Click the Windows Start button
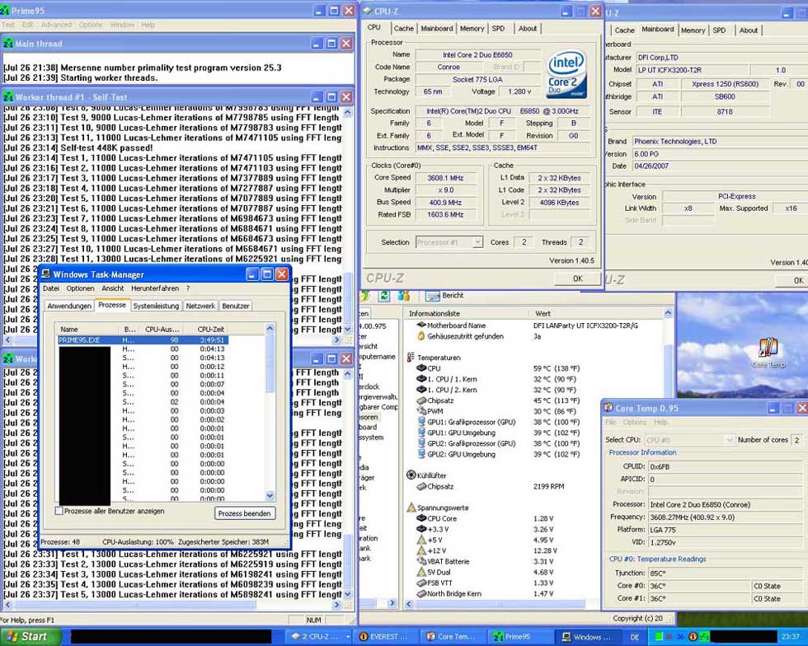 click(30, 637)
